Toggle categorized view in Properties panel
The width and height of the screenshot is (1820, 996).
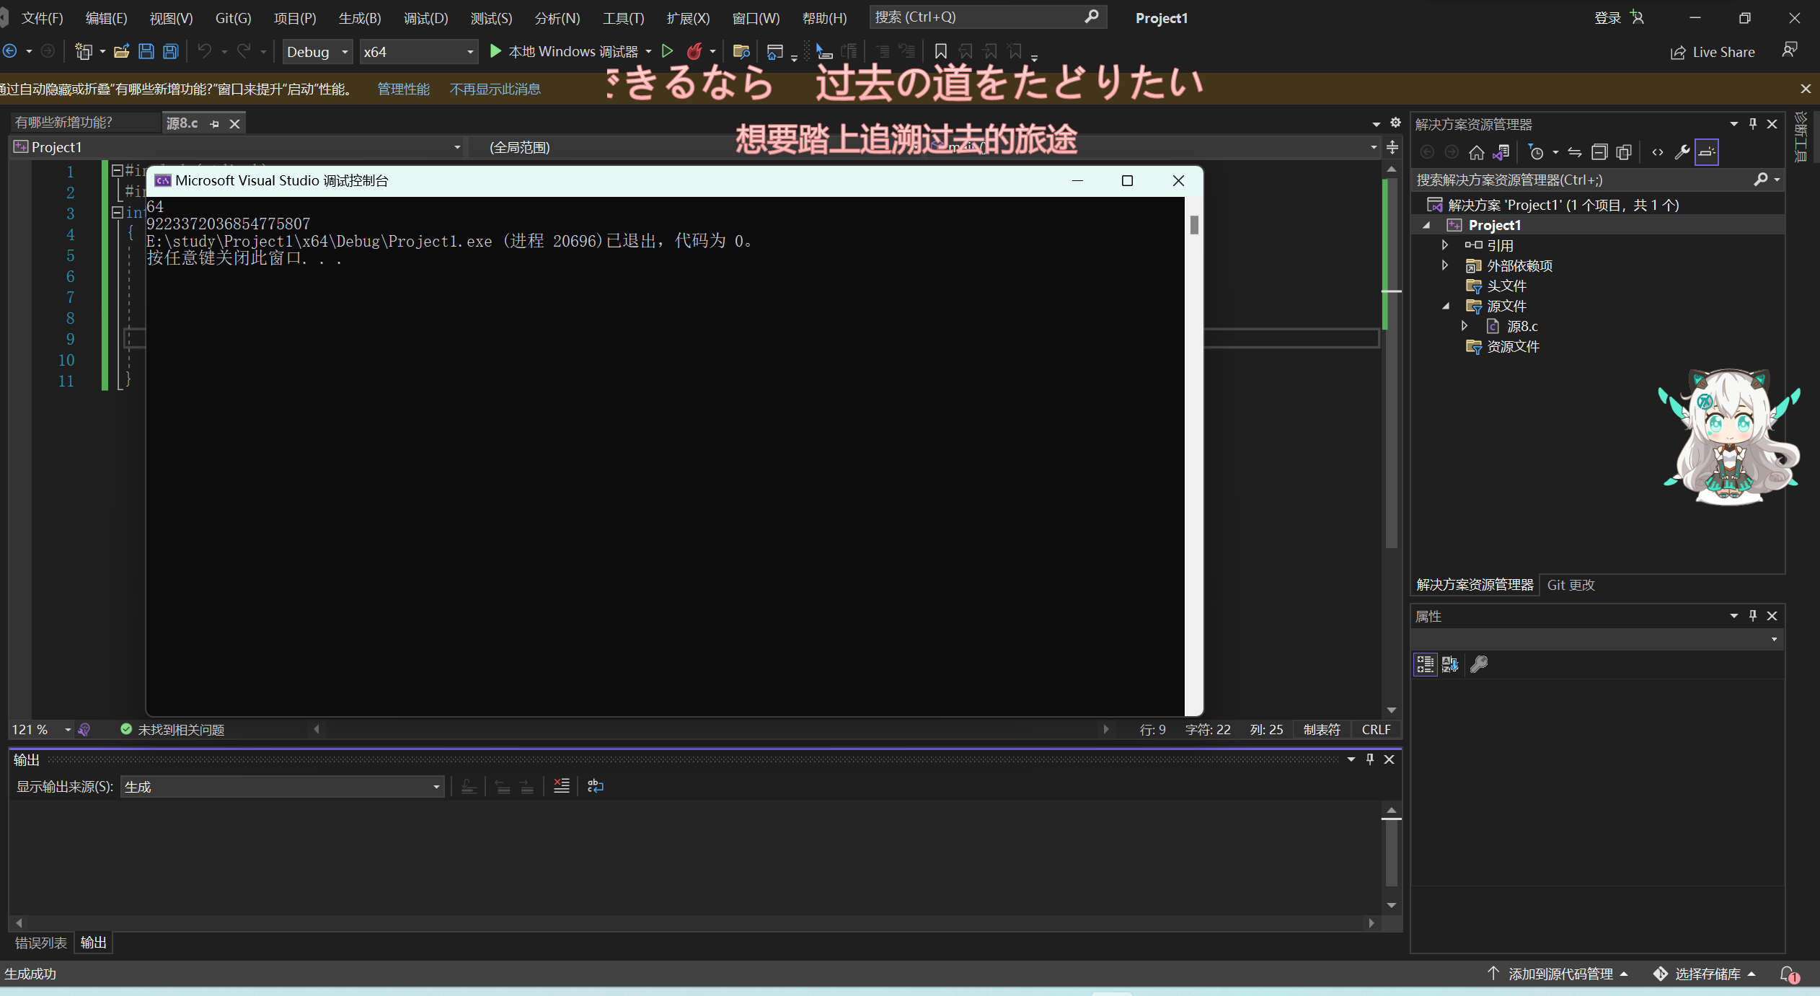1425,664
